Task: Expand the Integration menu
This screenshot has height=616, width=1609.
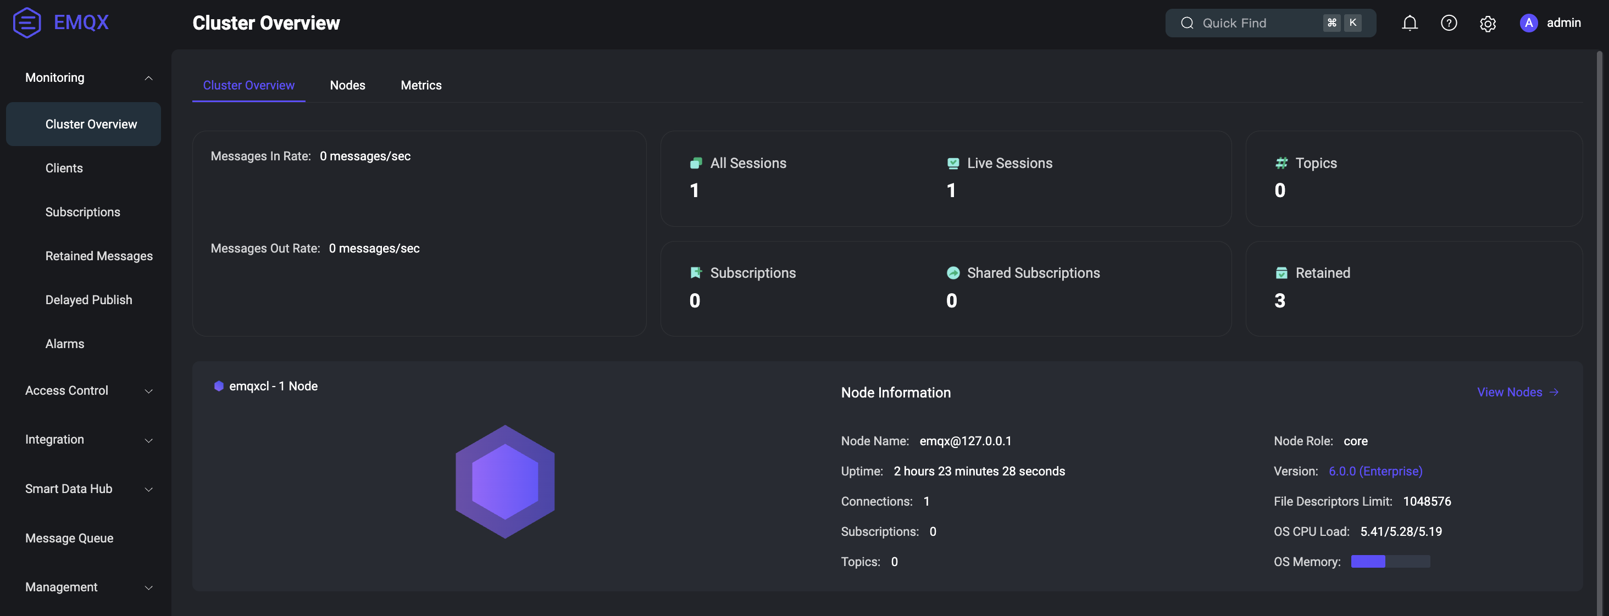Action: point(148,440)
